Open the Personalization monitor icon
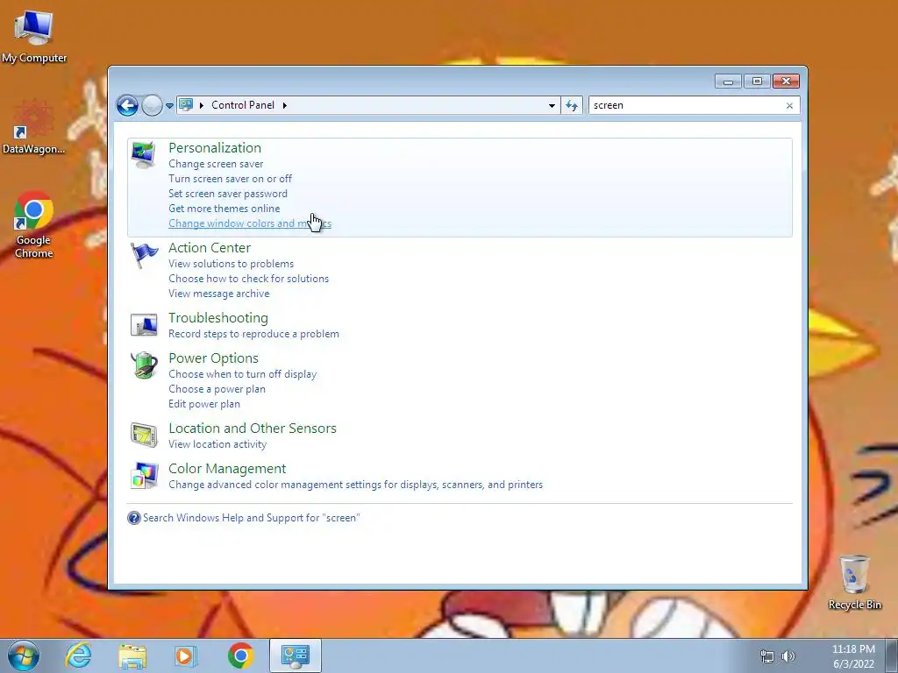Image resolution: width=898 pixels, height=673 pixels. 143,154
